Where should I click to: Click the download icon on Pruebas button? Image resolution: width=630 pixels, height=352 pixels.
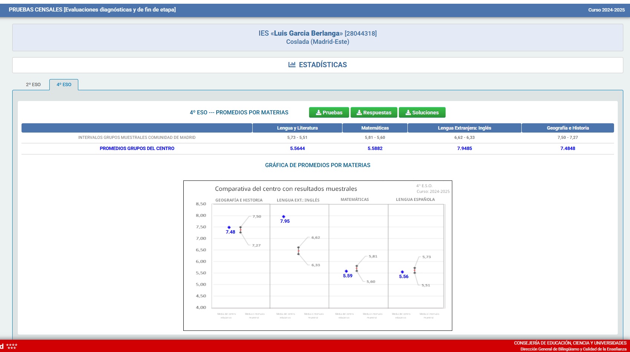(318, 113)
